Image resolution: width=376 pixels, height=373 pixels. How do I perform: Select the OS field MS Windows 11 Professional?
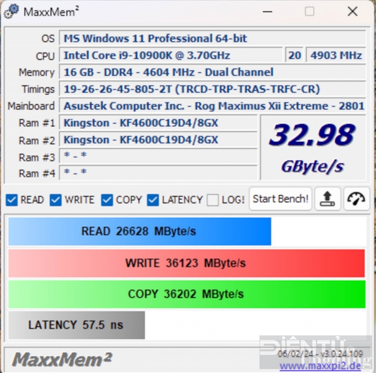coord(212,38)
